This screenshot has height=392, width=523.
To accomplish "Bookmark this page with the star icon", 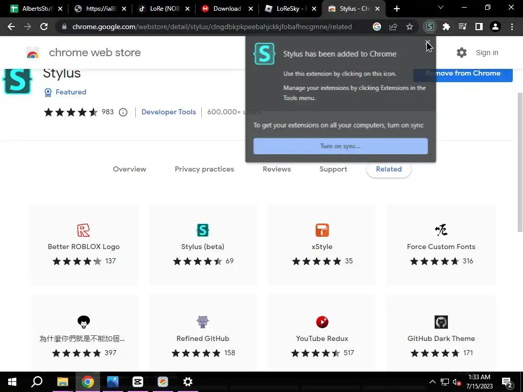I will pos(410,27).
